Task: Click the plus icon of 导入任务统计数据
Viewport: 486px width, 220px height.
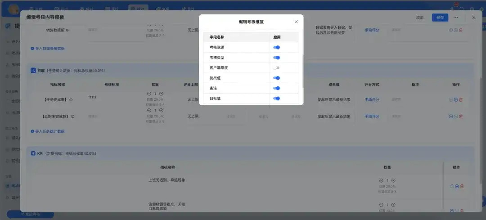Action: (32, 131)
